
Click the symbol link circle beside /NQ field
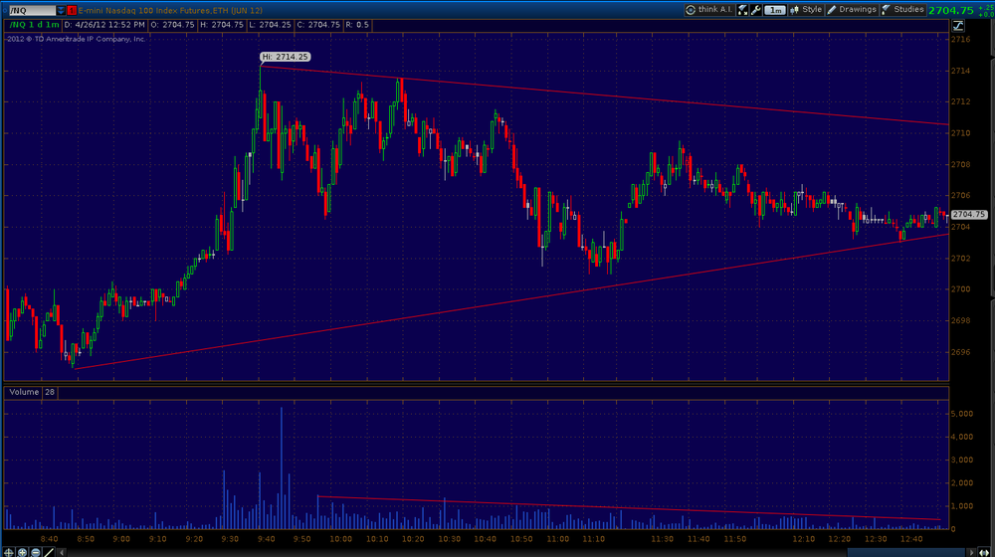[4, 10]
